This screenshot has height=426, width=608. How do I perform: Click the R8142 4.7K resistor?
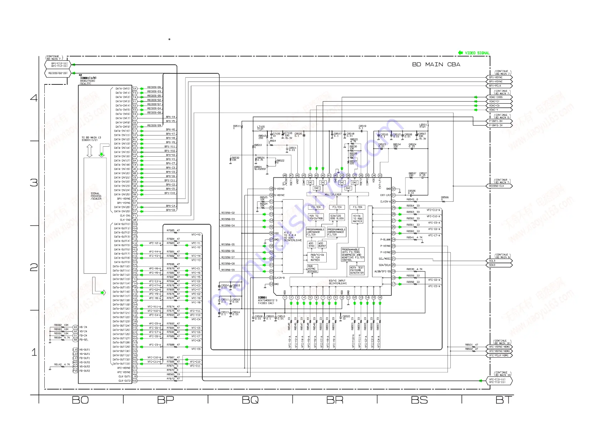click(62, 365)
